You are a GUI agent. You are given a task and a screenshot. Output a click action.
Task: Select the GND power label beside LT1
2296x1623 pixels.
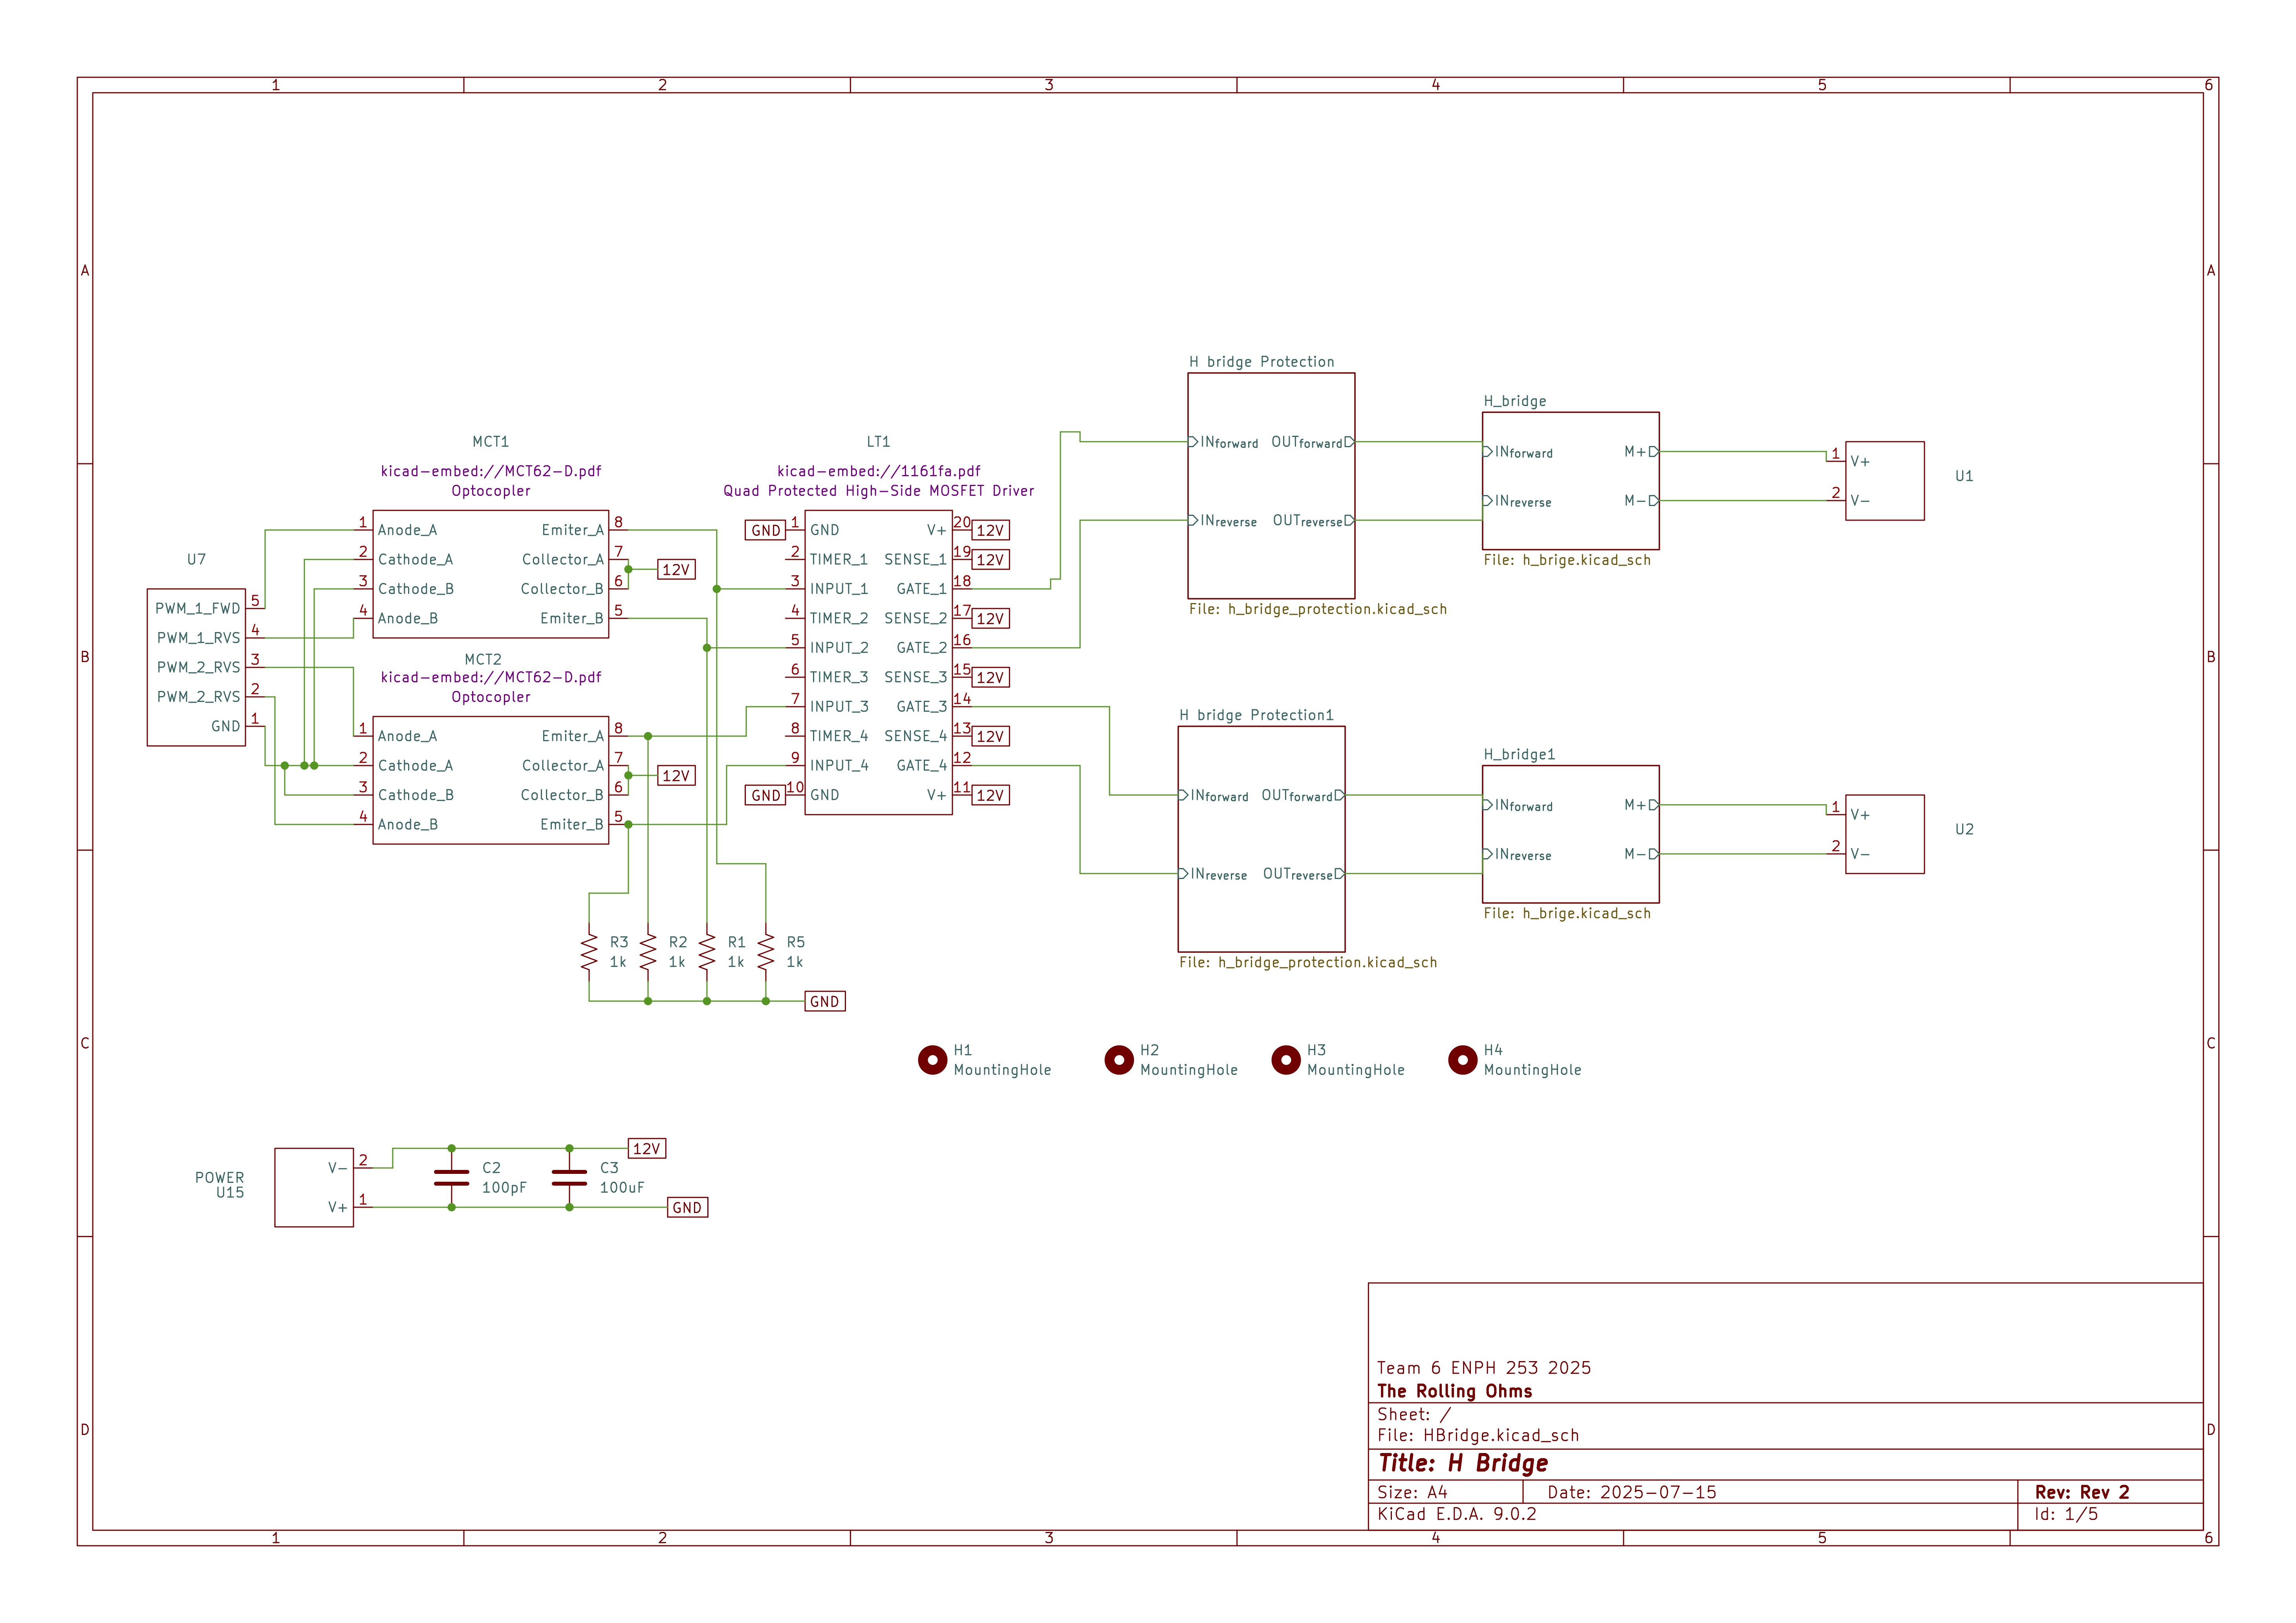(766, 530)
